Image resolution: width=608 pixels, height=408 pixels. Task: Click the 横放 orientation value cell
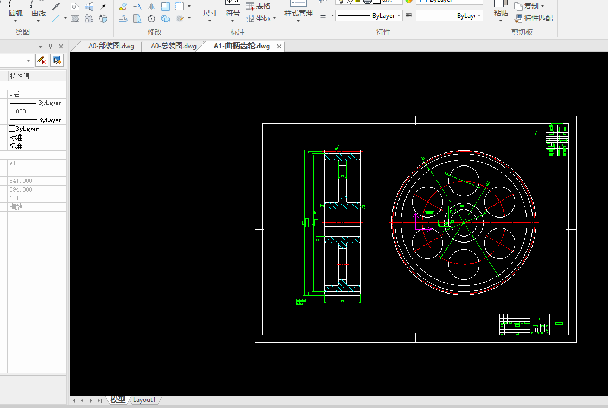(37, 207)
